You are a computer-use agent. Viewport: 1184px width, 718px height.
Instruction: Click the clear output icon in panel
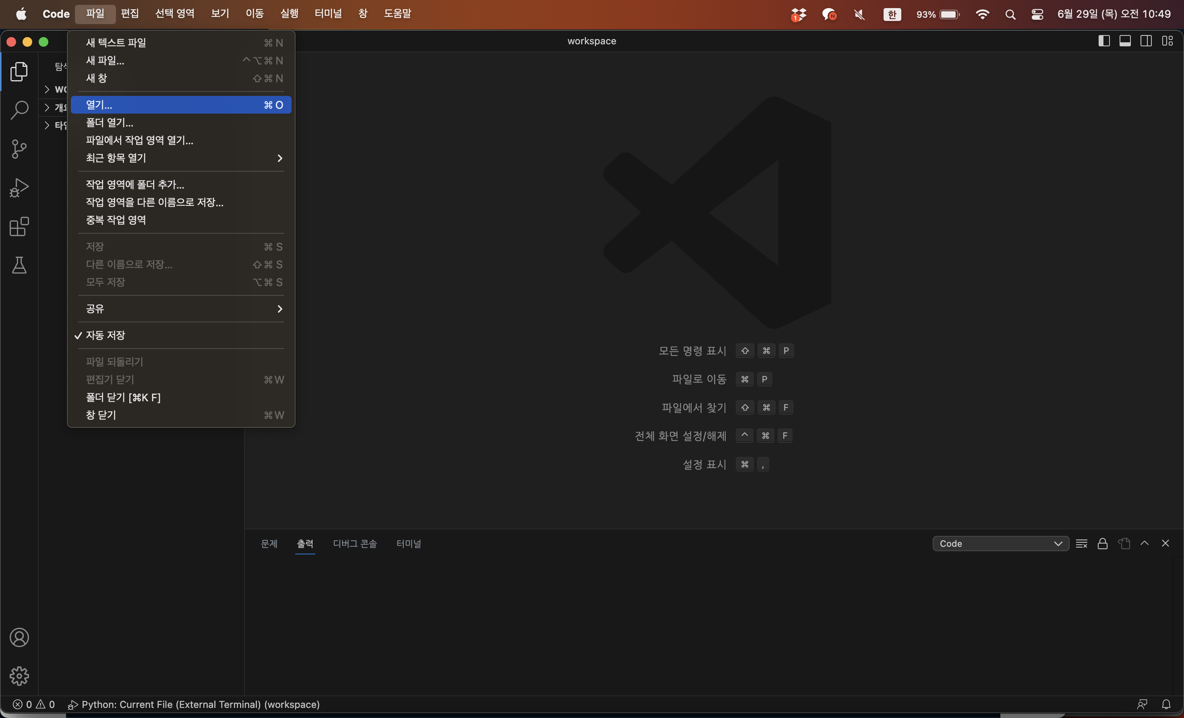coord(1081,544)
